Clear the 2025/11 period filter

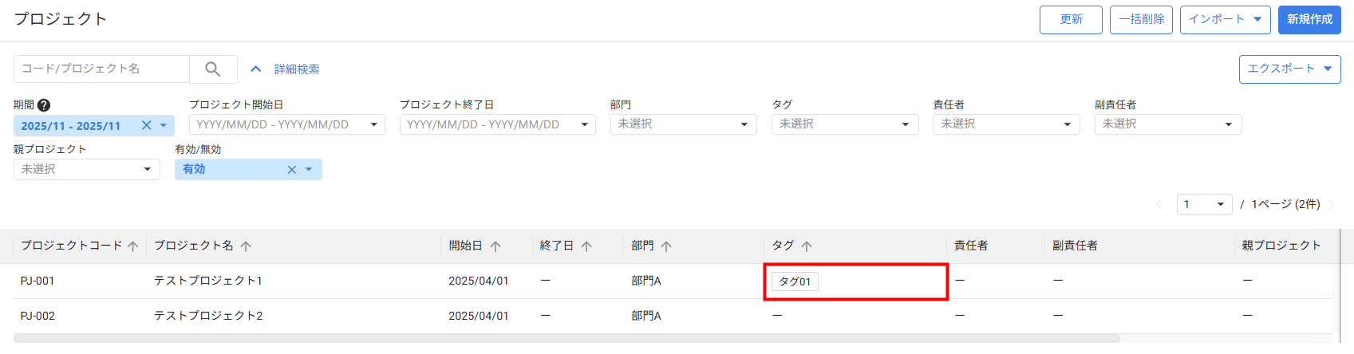pos(147,125)
